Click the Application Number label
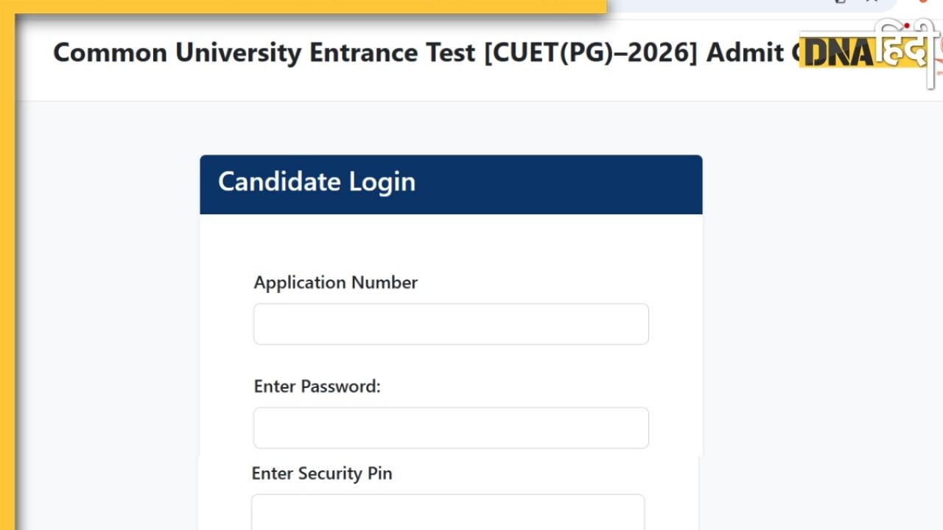 (336, 283)
